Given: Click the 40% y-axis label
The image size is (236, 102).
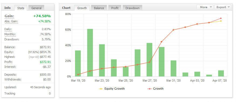Looking at the screenshot, I should coord(68,45).
